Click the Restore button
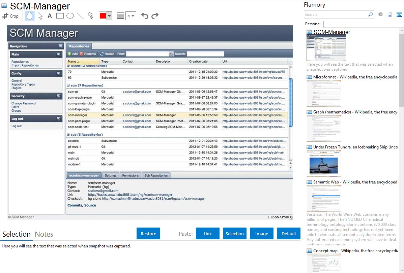 (x=148, y=234)
